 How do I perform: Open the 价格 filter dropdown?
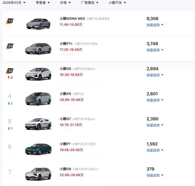point(65,3)
